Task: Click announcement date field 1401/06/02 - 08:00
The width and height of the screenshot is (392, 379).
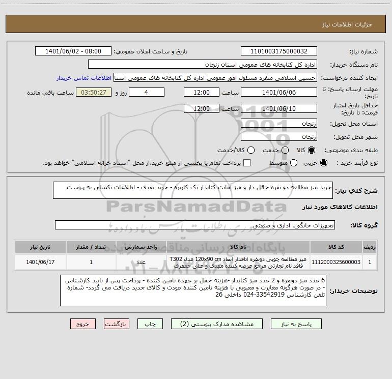Action: pos(73,51)
